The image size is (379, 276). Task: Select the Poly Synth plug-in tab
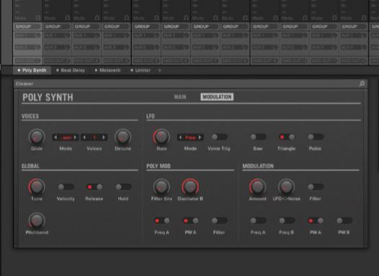click(x=32, y=71)
